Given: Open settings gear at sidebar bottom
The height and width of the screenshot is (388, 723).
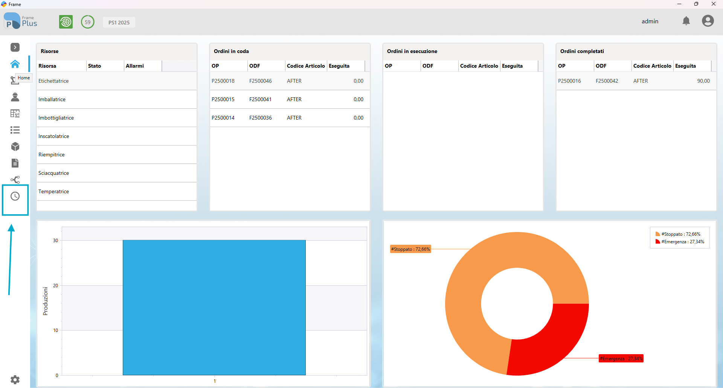Looking at the screenshot, I should 15,380.
